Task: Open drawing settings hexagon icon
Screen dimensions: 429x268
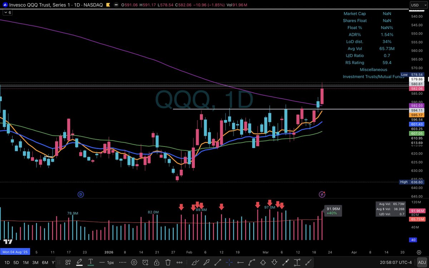Action: tap(134, 262)
